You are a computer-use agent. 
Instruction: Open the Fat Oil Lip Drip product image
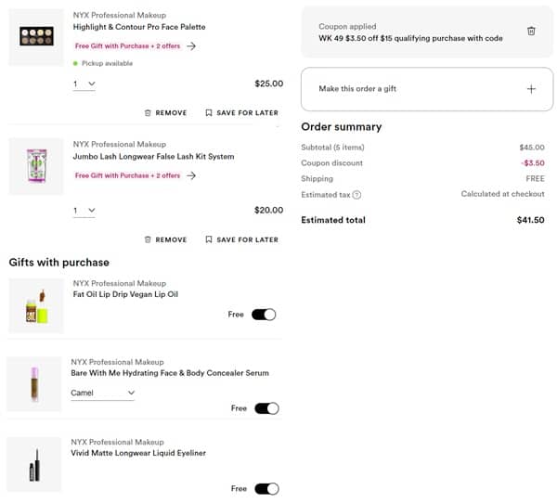tap(36, 307)
